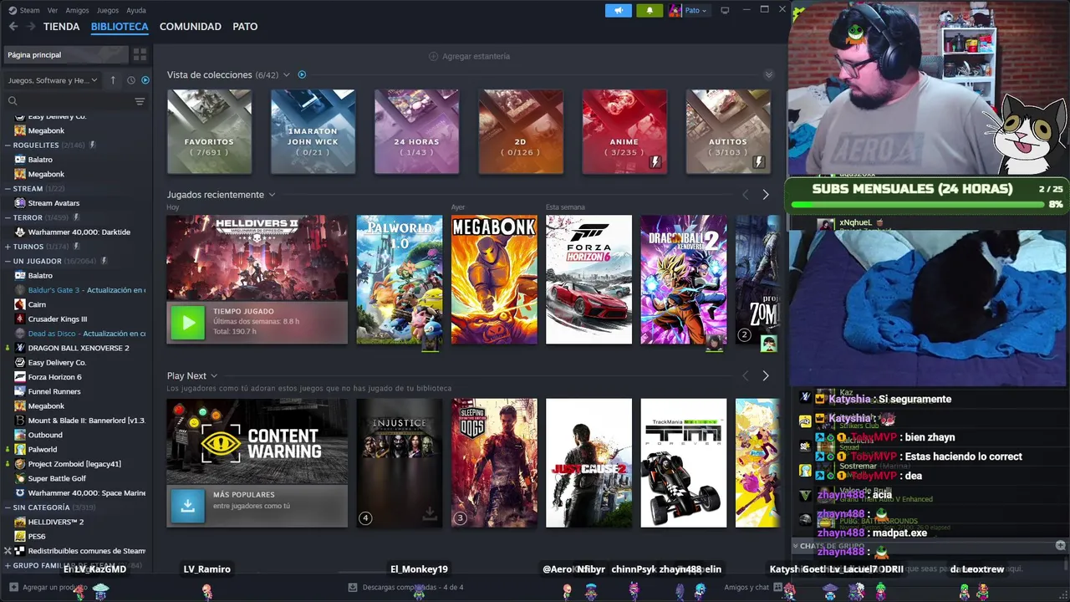
Task: Open the Juegos menu
Action: point(108,10)
